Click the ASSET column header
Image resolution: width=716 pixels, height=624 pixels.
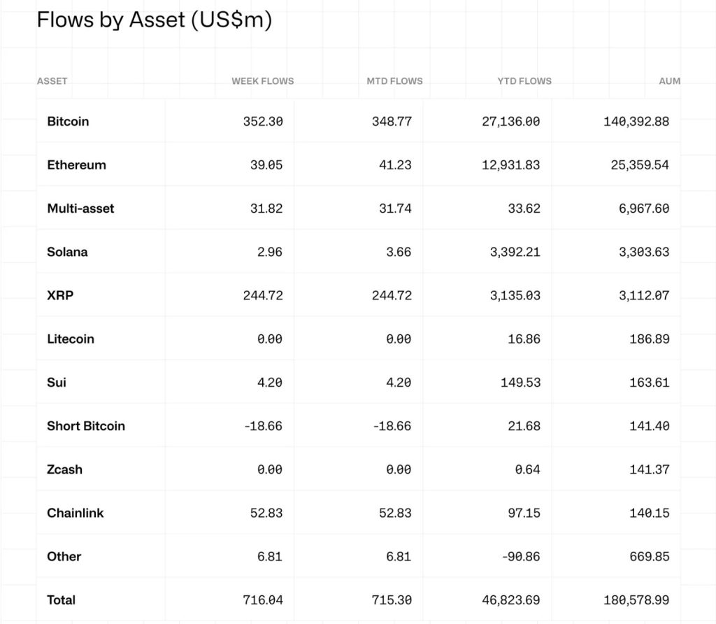click(52, 81)
